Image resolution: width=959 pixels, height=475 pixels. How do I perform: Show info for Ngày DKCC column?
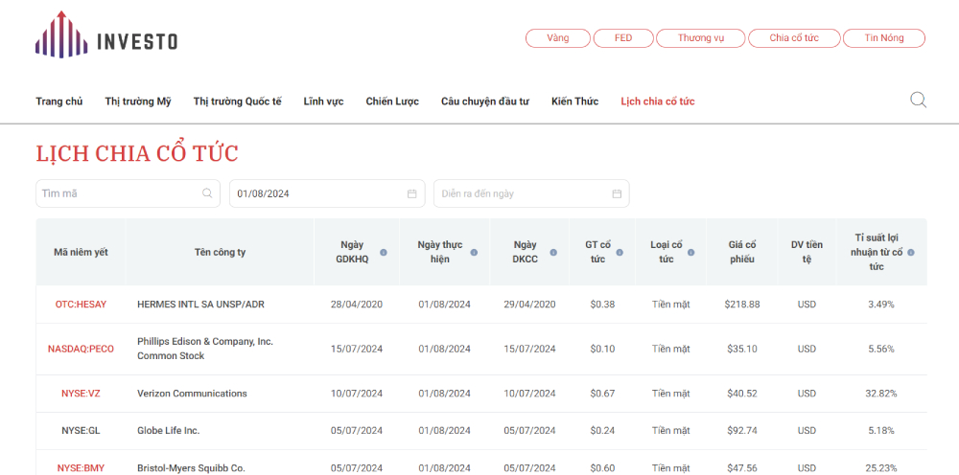pyautogui.click(x=553, y=252)
